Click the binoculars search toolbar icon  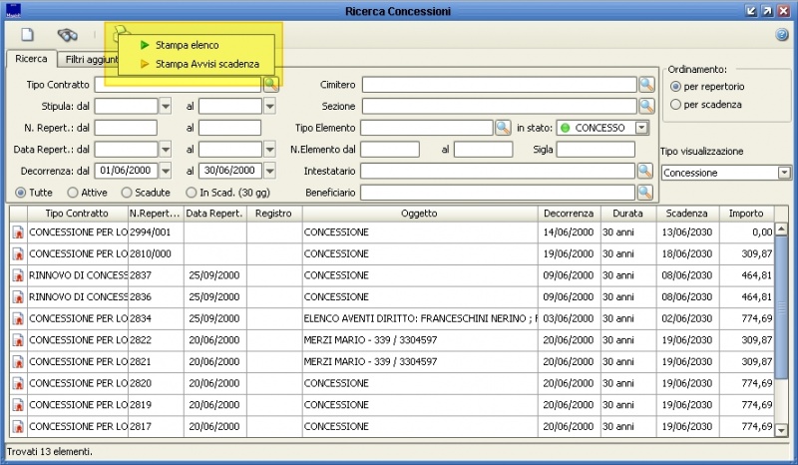click(67, 34)
